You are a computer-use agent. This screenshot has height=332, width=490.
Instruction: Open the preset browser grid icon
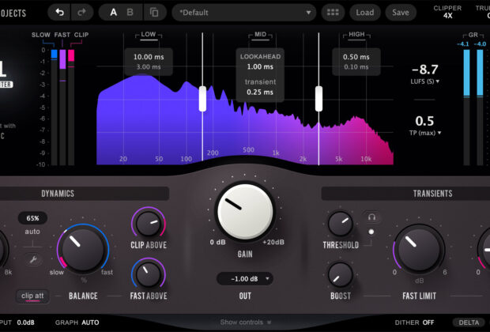[x=333, y=12]
